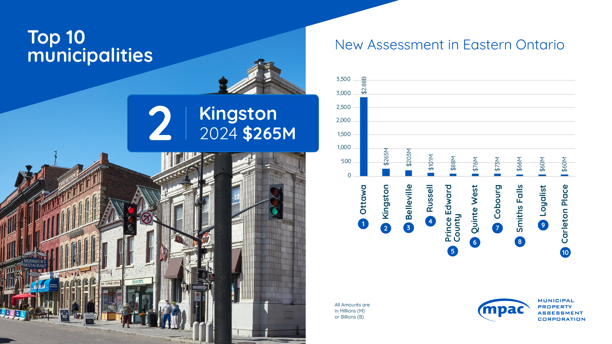Click "Municipal Property Assessment Corporation" text
Screen dimensions: 612x344
562,310
